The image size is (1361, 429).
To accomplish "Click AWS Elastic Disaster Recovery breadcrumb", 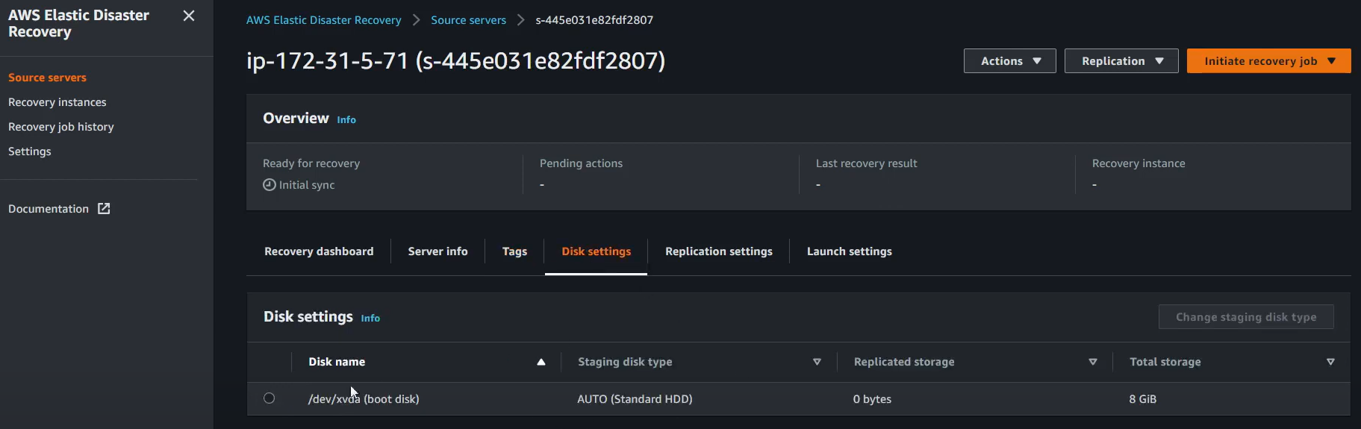I will pos(324,20).
